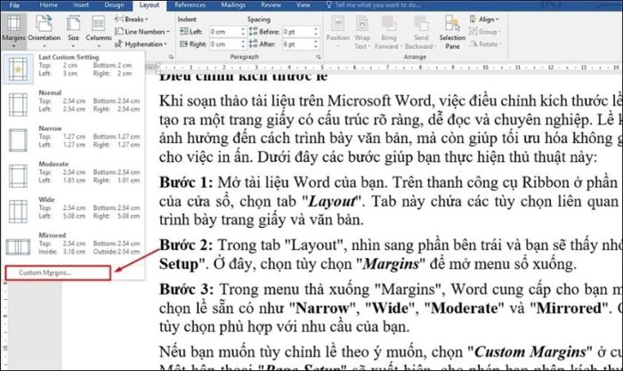Screen dimensions: 623x371
Task: Open the Orientation options
Action: click(44, 30)
